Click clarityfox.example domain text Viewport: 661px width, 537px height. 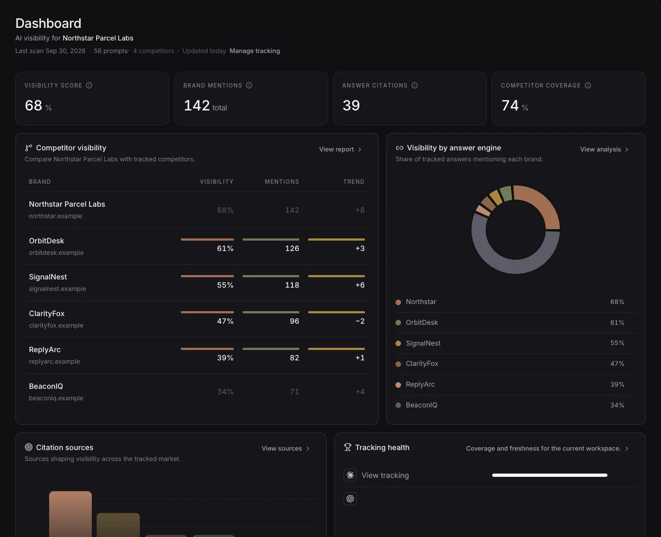(x=56, y=325)
